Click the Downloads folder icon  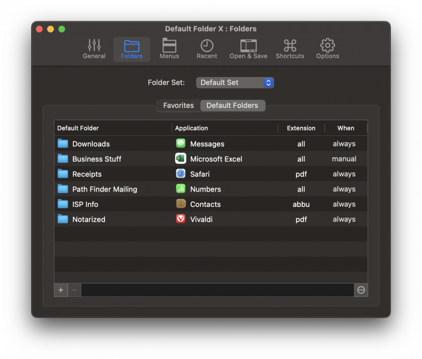click(63, 144)
